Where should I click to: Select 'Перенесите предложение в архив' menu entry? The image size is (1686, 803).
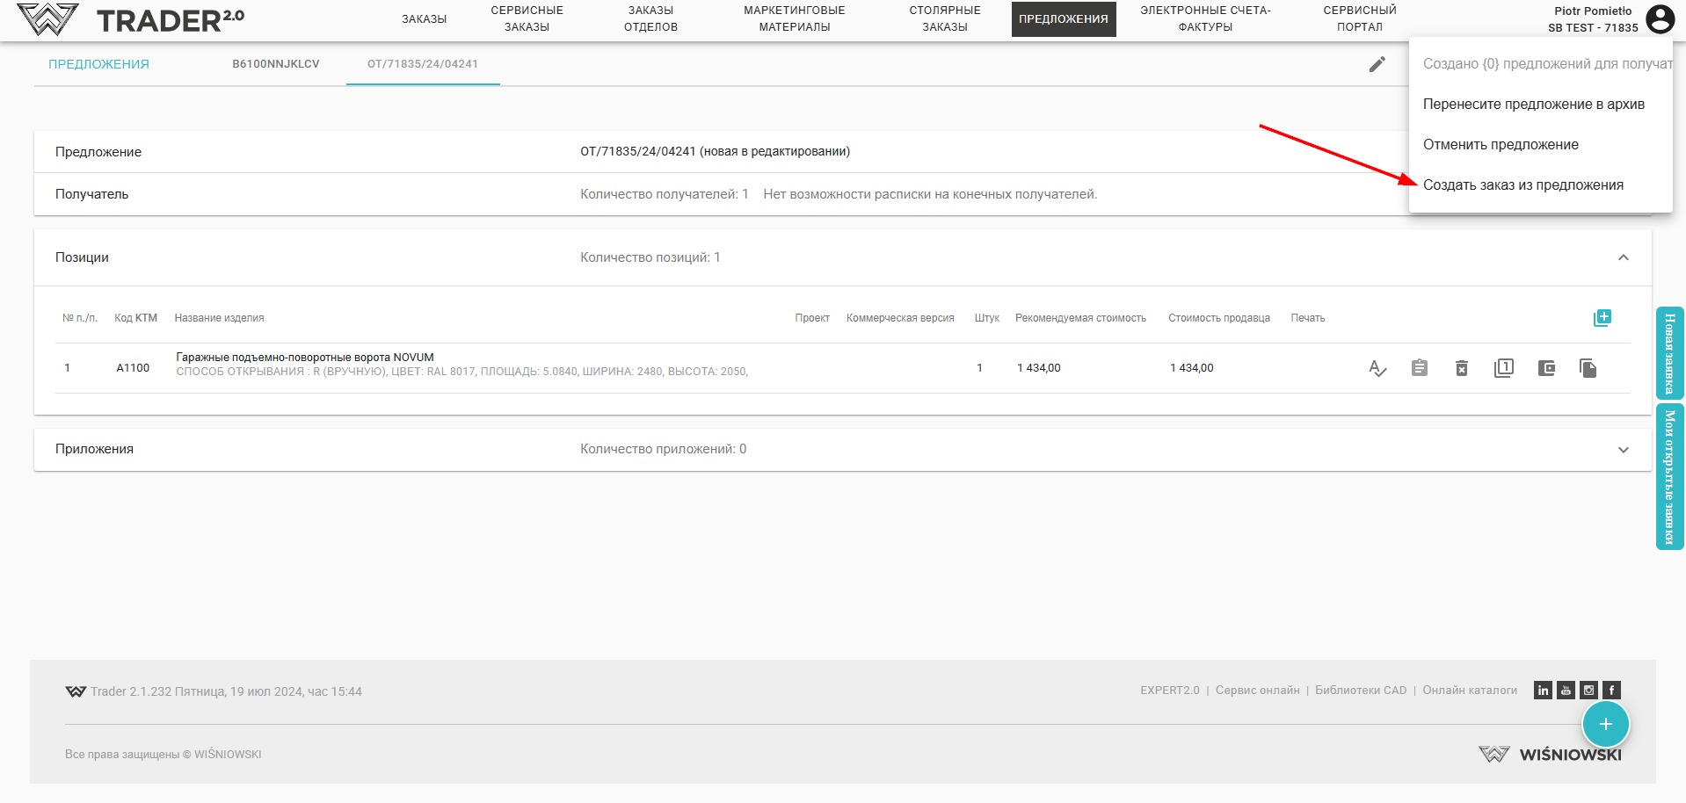click(1533, 105)
